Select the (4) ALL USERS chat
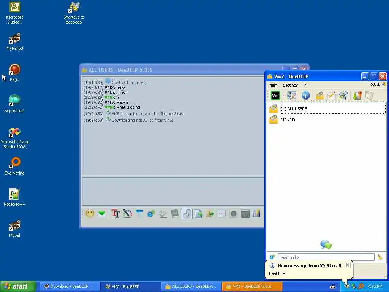Screen dimensions: 389x292 click(327, 108)
